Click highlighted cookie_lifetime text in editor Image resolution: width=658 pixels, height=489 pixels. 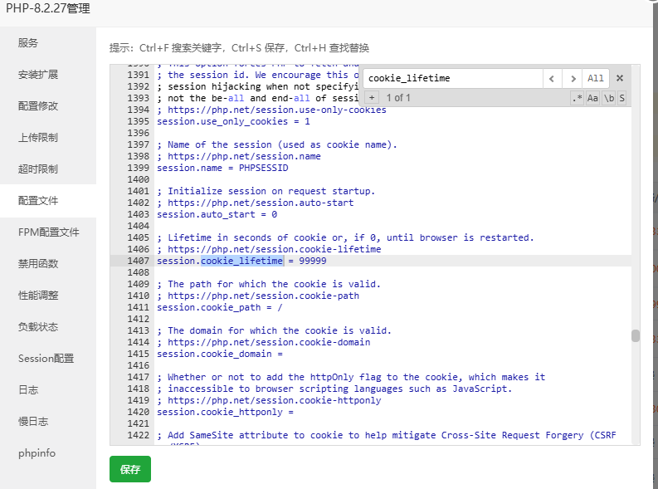[241, 261]
